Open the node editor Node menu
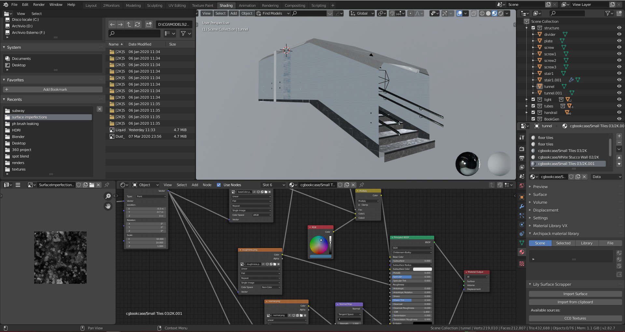625x332 pixels. [x=207, y=185]
